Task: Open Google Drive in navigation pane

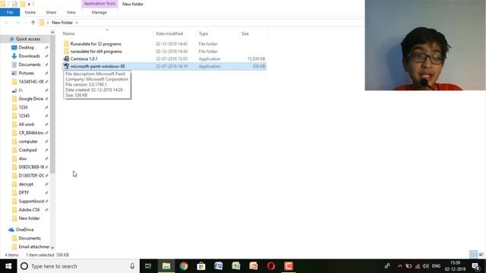Action: (x=30, y=99)
